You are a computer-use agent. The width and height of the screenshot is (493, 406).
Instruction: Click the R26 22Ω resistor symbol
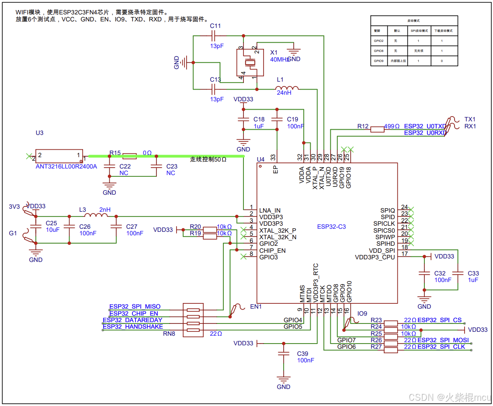click(391, 344)
